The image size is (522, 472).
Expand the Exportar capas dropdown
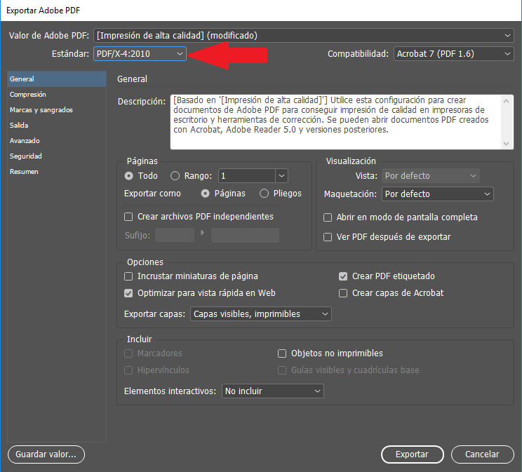pos(260,314)
